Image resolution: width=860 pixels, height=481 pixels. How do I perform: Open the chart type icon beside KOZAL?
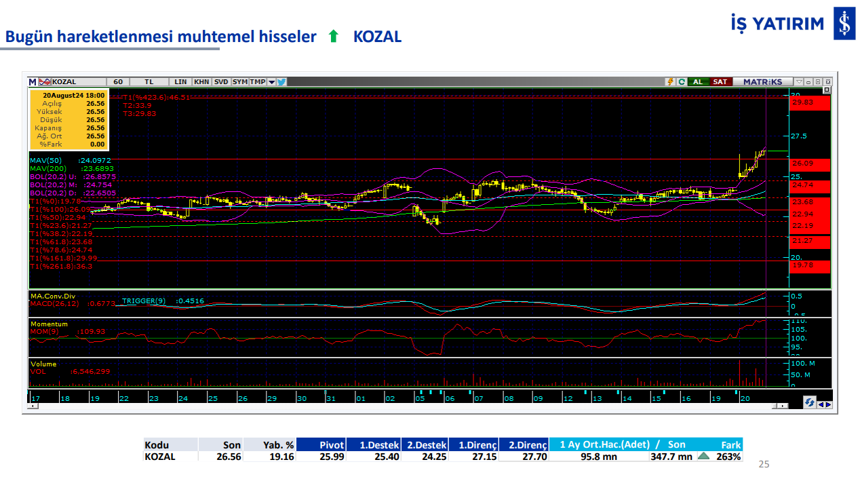45,82
